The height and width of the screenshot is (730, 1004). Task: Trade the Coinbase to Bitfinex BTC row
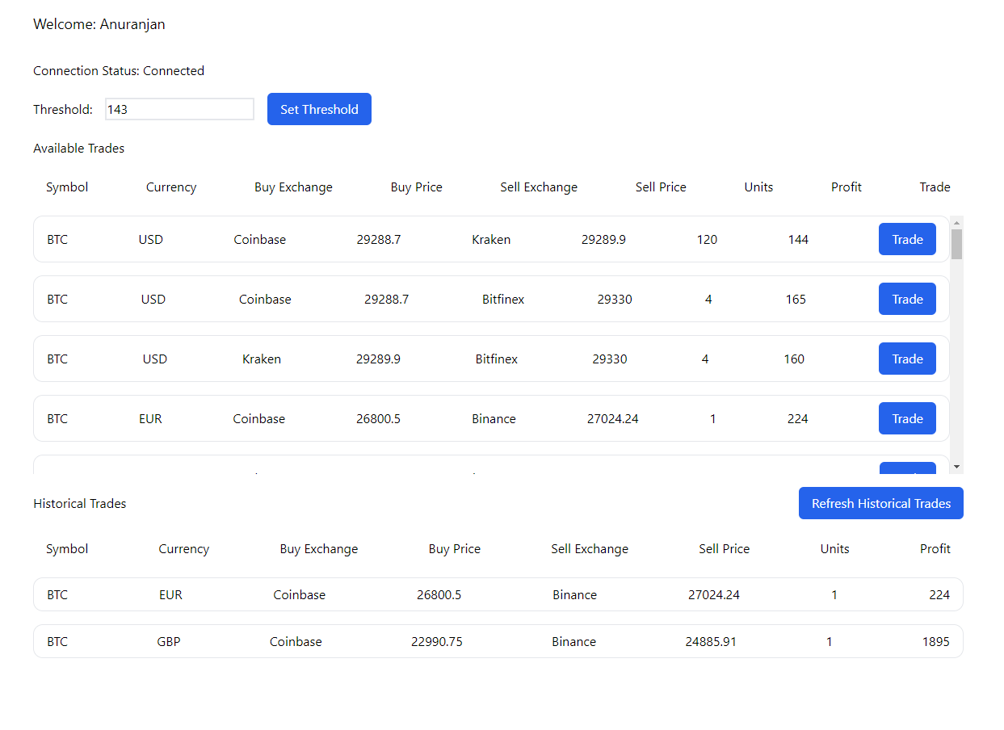coord(907,299)
